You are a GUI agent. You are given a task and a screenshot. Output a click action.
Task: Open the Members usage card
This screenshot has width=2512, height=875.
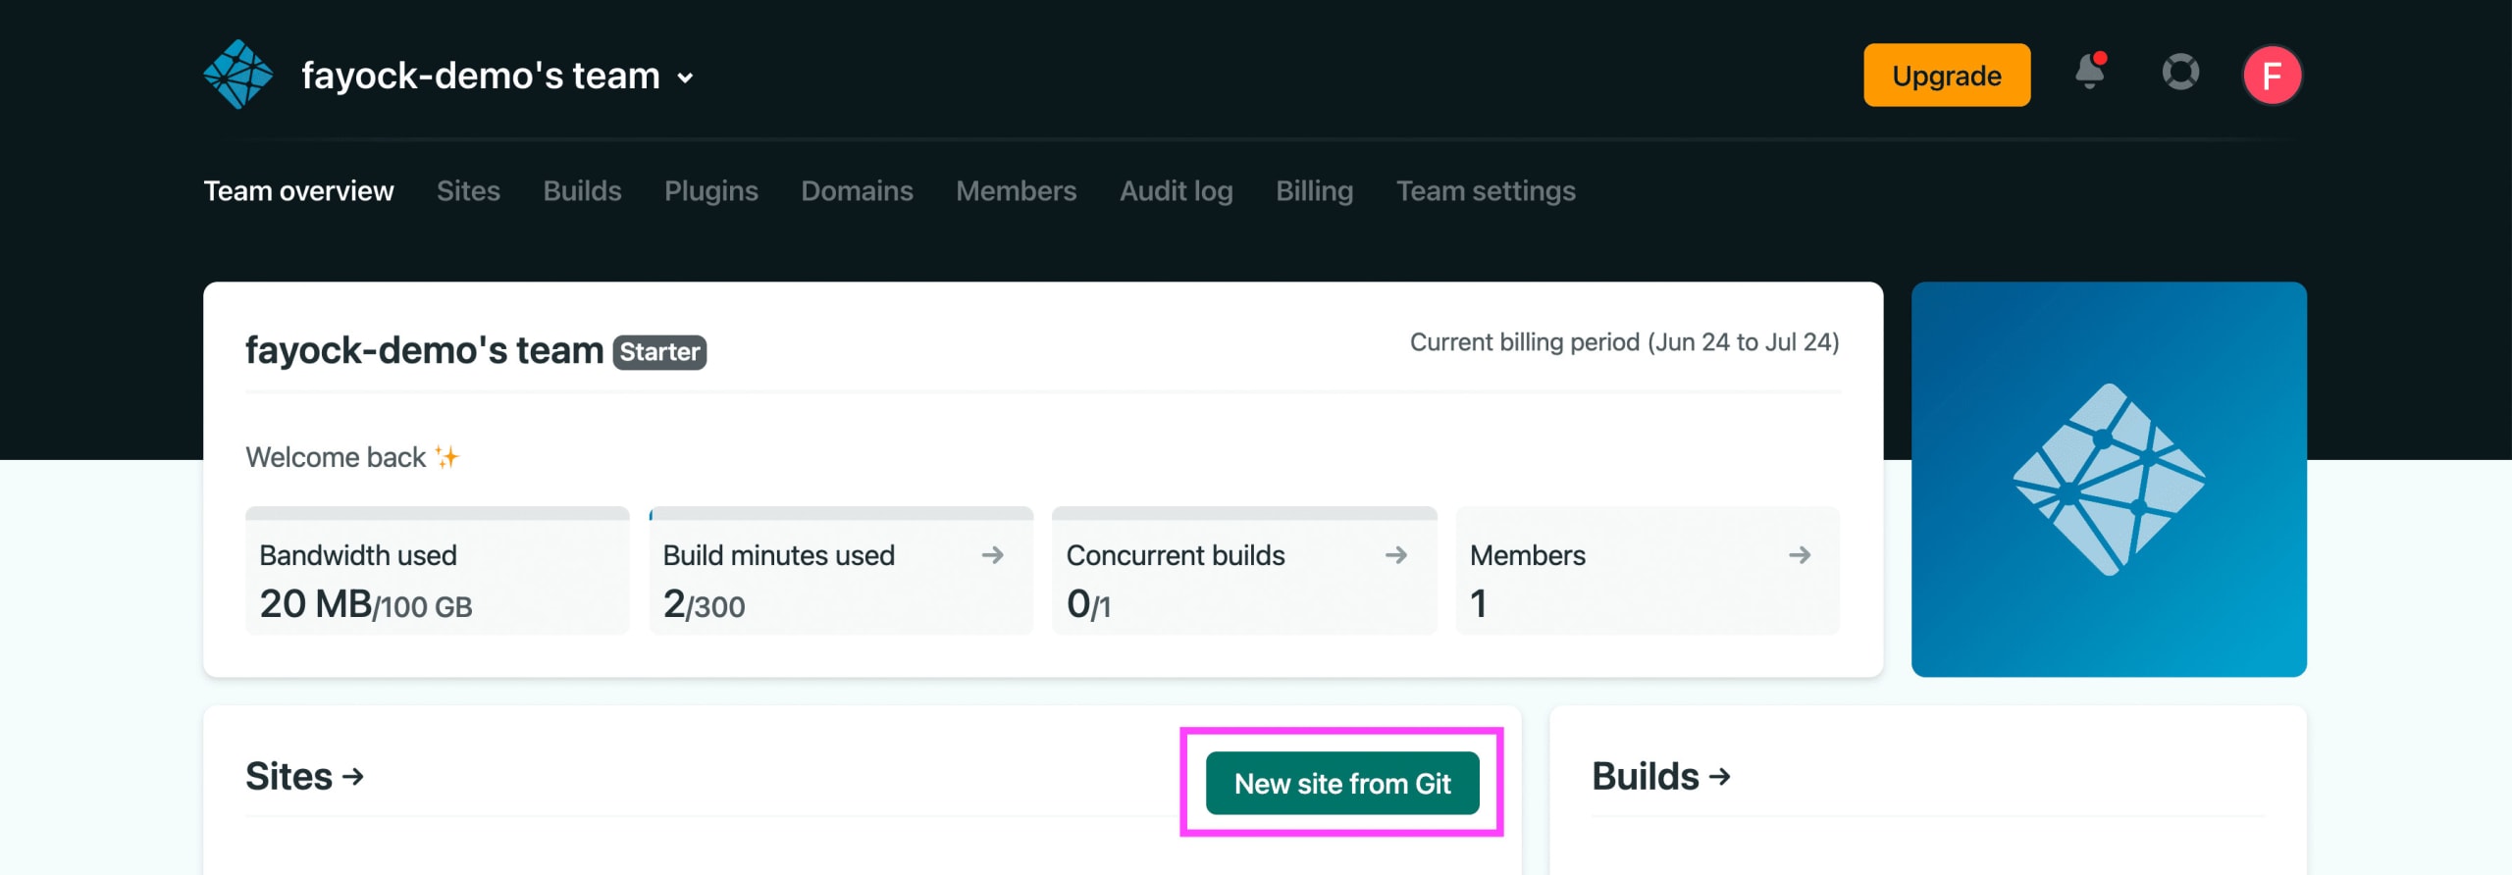[1648, 571]
